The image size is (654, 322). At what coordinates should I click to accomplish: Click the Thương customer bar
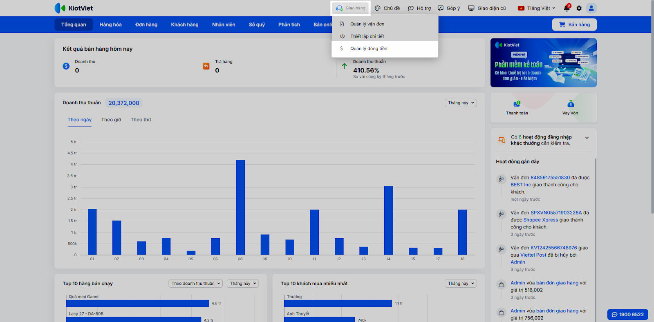pos(338,304)
